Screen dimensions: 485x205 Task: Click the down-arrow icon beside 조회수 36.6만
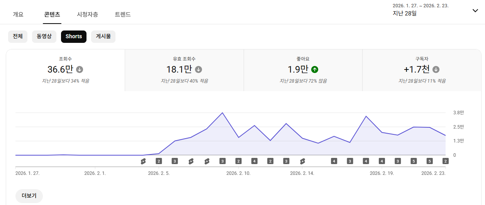point(80,69)
